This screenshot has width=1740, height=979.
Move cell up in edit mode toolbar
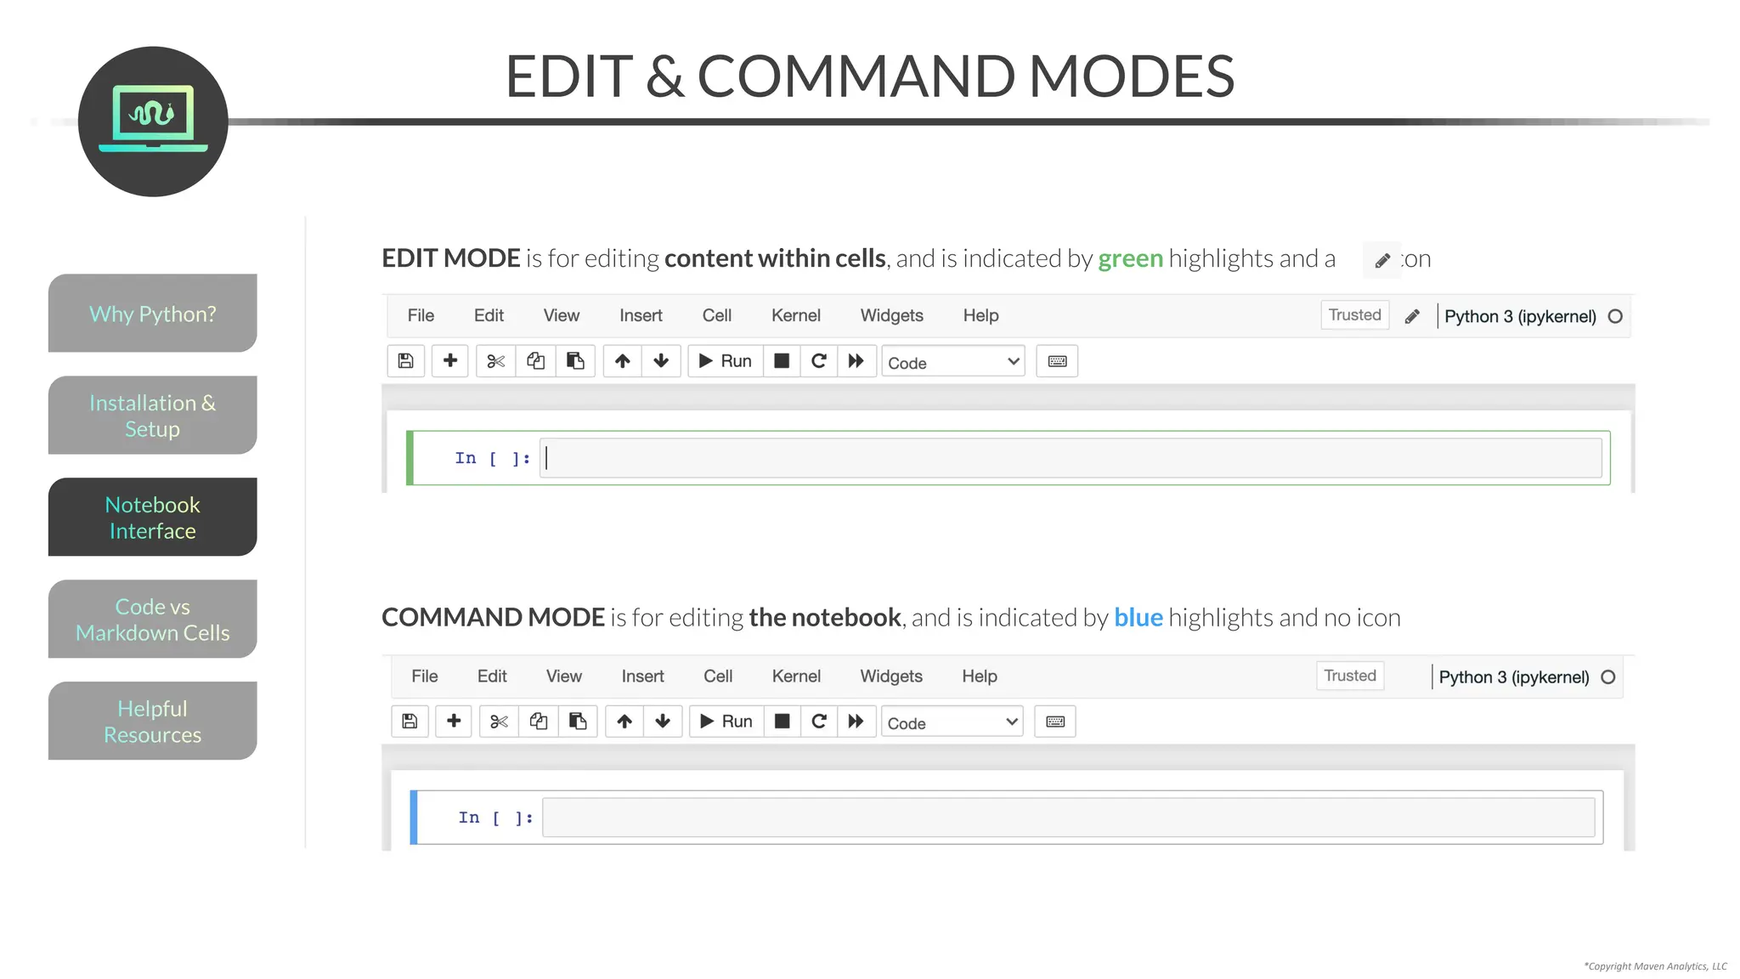coord(623,361)
